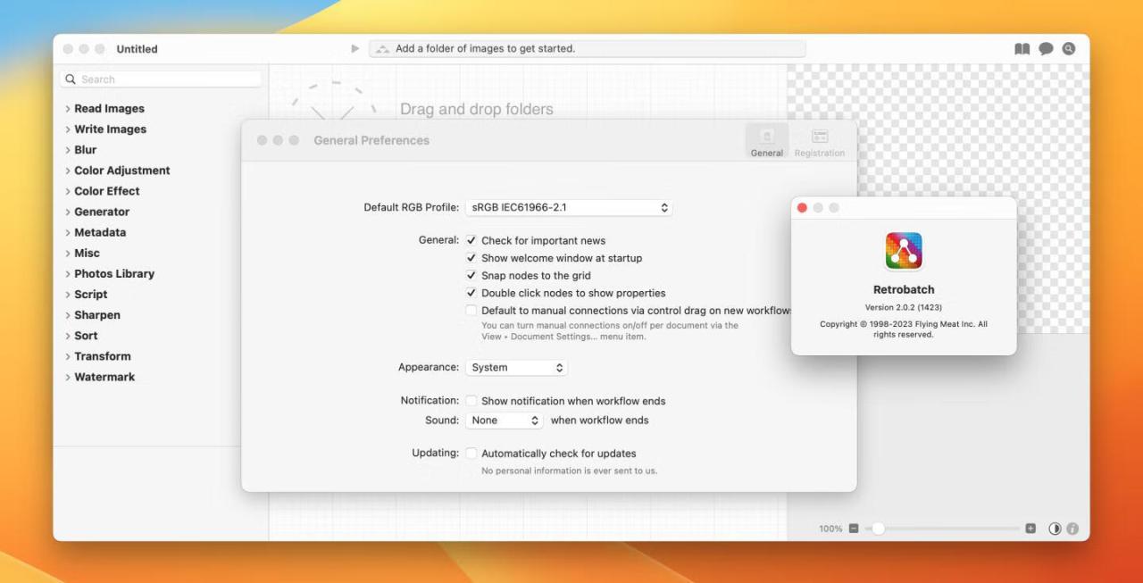Click the Untitled window title
1143x583 pixels.
click(137, 49)
